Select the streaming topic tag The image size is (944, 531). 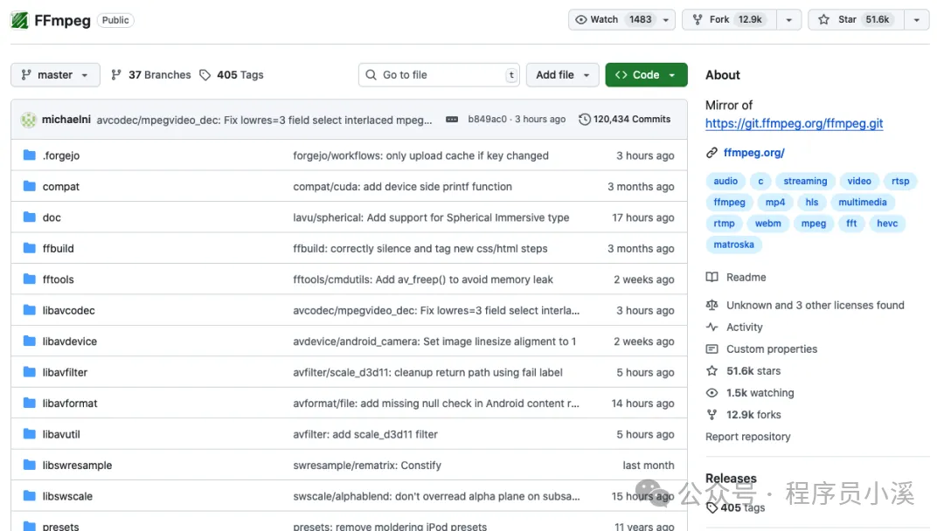coord(805,181)
